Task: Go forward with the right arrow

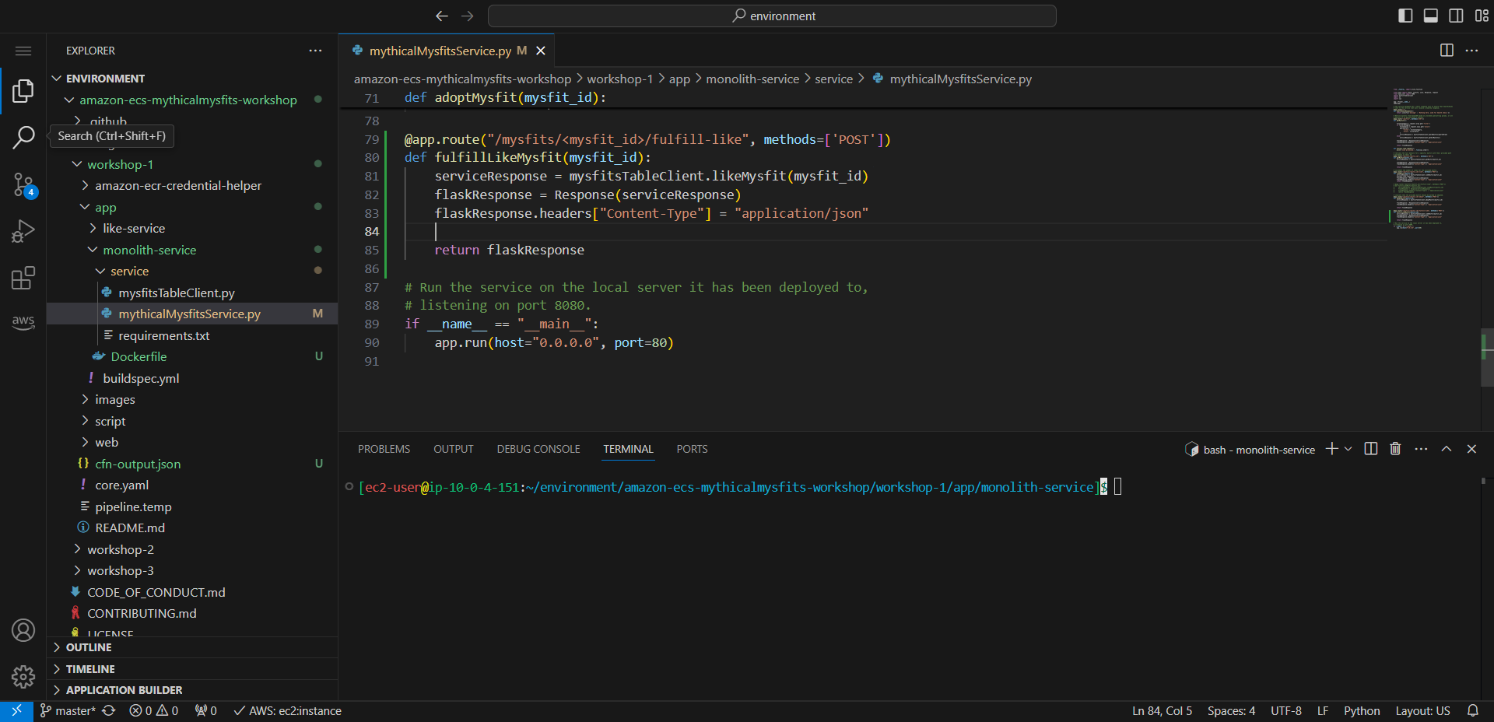Action: coord(468,16)
